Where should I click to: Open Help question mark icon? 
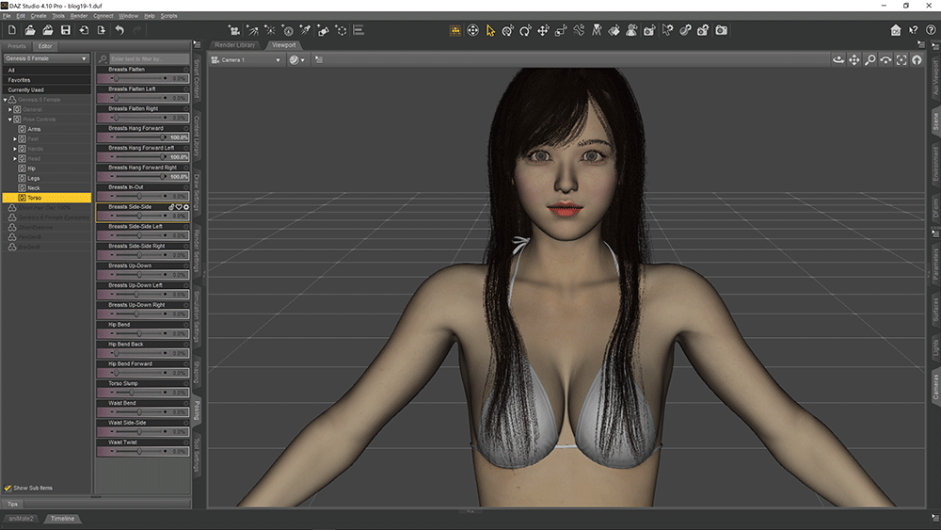[931, 30]
